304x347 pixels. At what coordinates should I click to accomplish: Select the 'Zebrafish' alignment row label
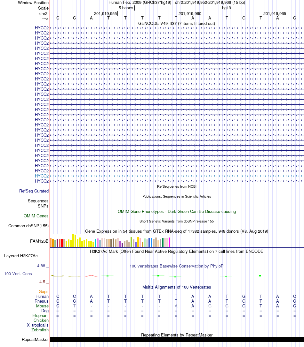tap(40, 330)
